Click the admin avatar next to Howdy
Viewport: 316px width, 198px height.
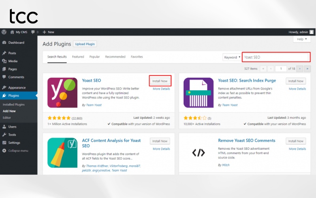[312, 32]
